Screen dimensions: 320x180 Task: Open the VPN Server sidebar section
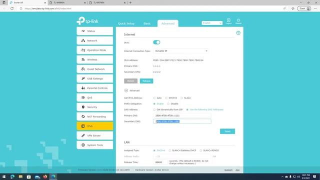[x=94, y=135]
